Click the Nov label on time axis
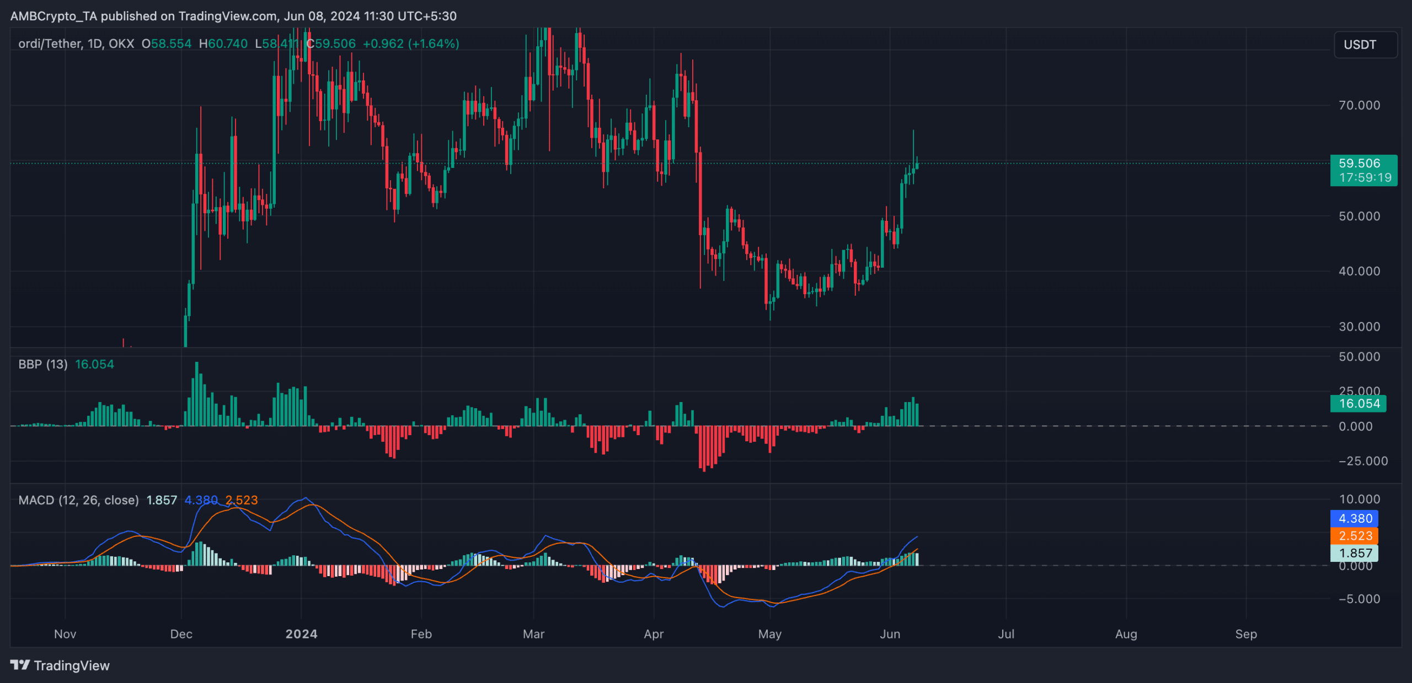The image size is (1412, 683). pos(65,634)
